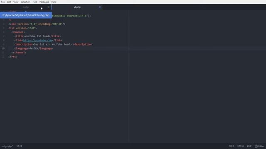Open the https://youtube.com link in code
The width and height of the screenshot is (266, 149).
38,40
